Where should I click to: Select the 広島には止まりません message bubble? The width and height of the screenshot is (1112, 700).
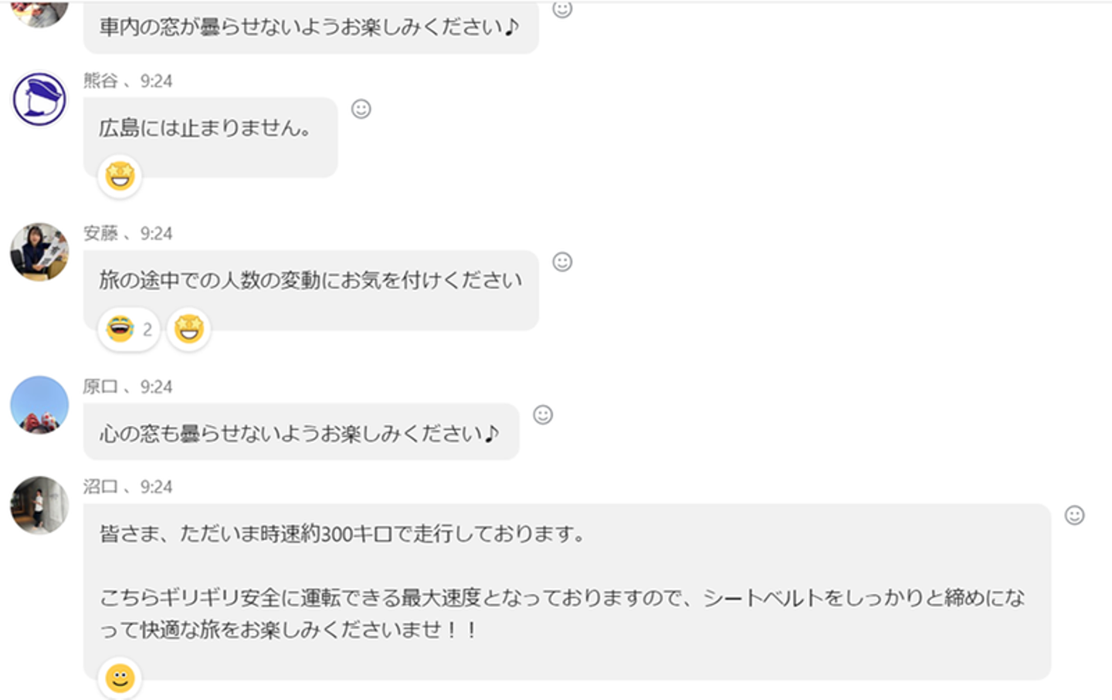tap(210, 128)
